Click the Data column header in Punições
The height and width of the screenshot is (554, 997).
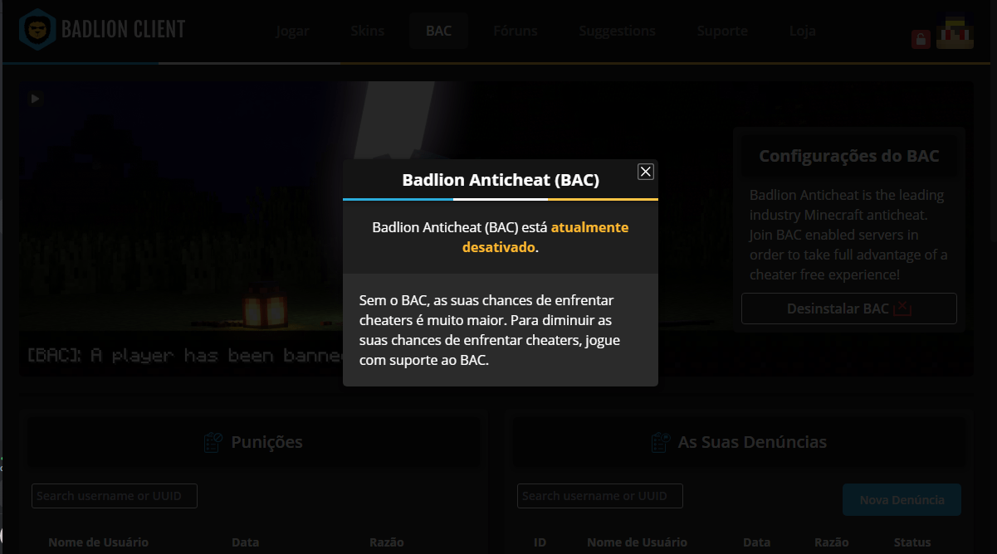246,542
